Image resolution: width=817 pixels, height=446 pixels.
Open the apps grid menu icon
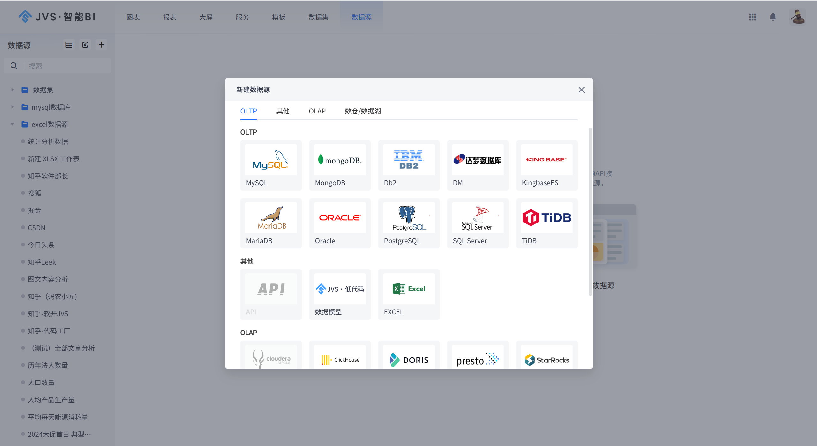tap(753, 17)
